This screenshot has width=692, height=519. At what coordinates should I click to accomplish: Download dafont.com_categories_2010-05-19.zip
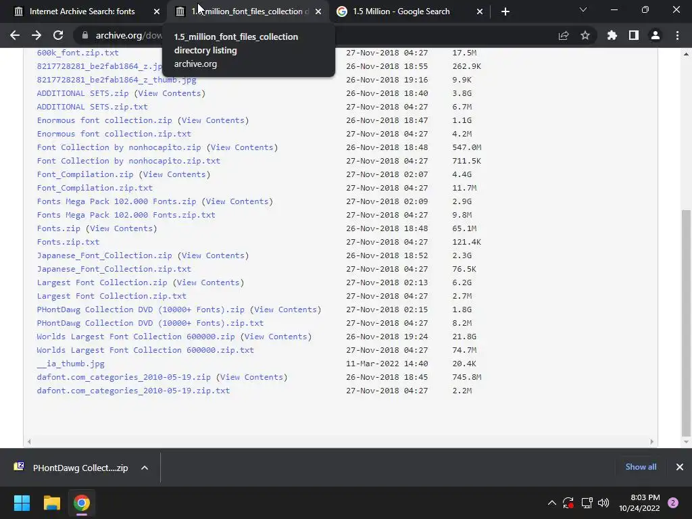124,377
